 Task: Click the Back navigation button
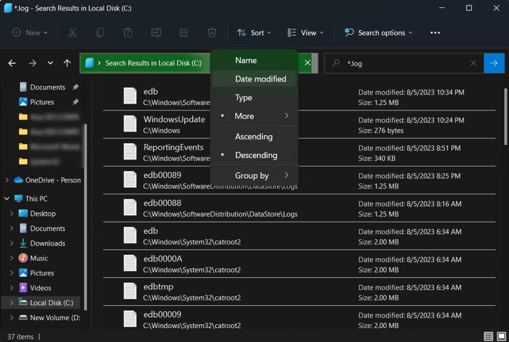click(x=12, y=63)
